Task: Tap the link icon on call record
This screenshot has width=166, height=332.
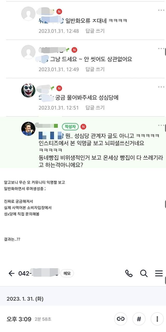Action: 121,319
